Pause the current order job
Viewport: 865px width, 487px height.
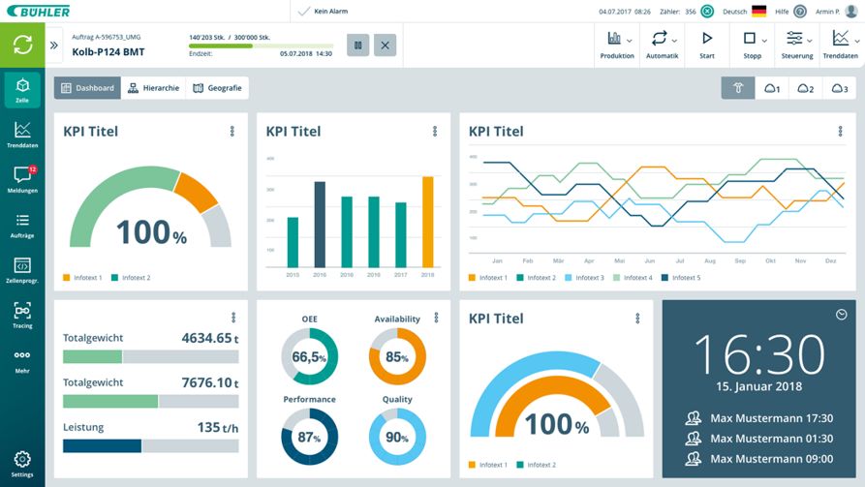357,45
